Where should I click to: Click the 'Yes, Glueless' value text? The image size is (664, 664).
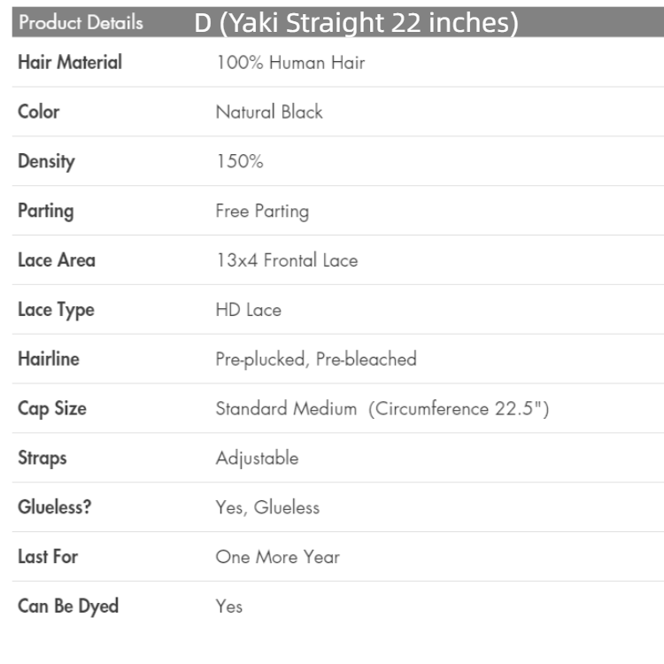click(267, 508)
